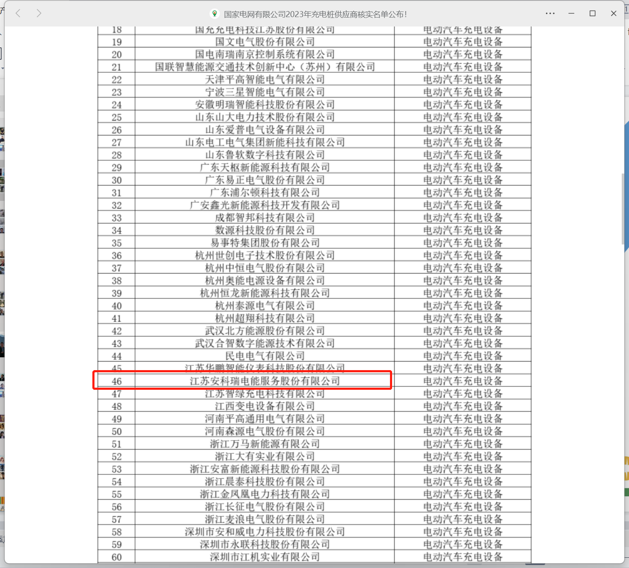Image resolution: width=629 pixels, height=568 pixels.
Task: Select 山东爱普电气设备有限公司
Action: point(265,130)
